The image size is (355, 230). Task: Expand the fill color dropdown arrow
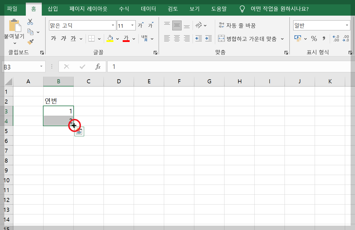coord(118,38)
